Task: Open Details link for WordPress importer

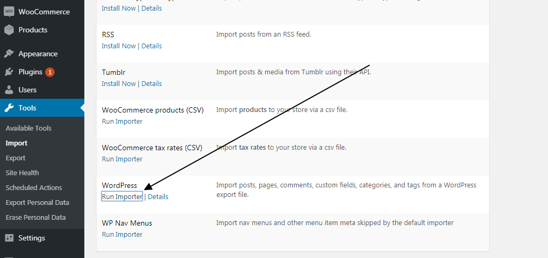Action: [158, 197]
